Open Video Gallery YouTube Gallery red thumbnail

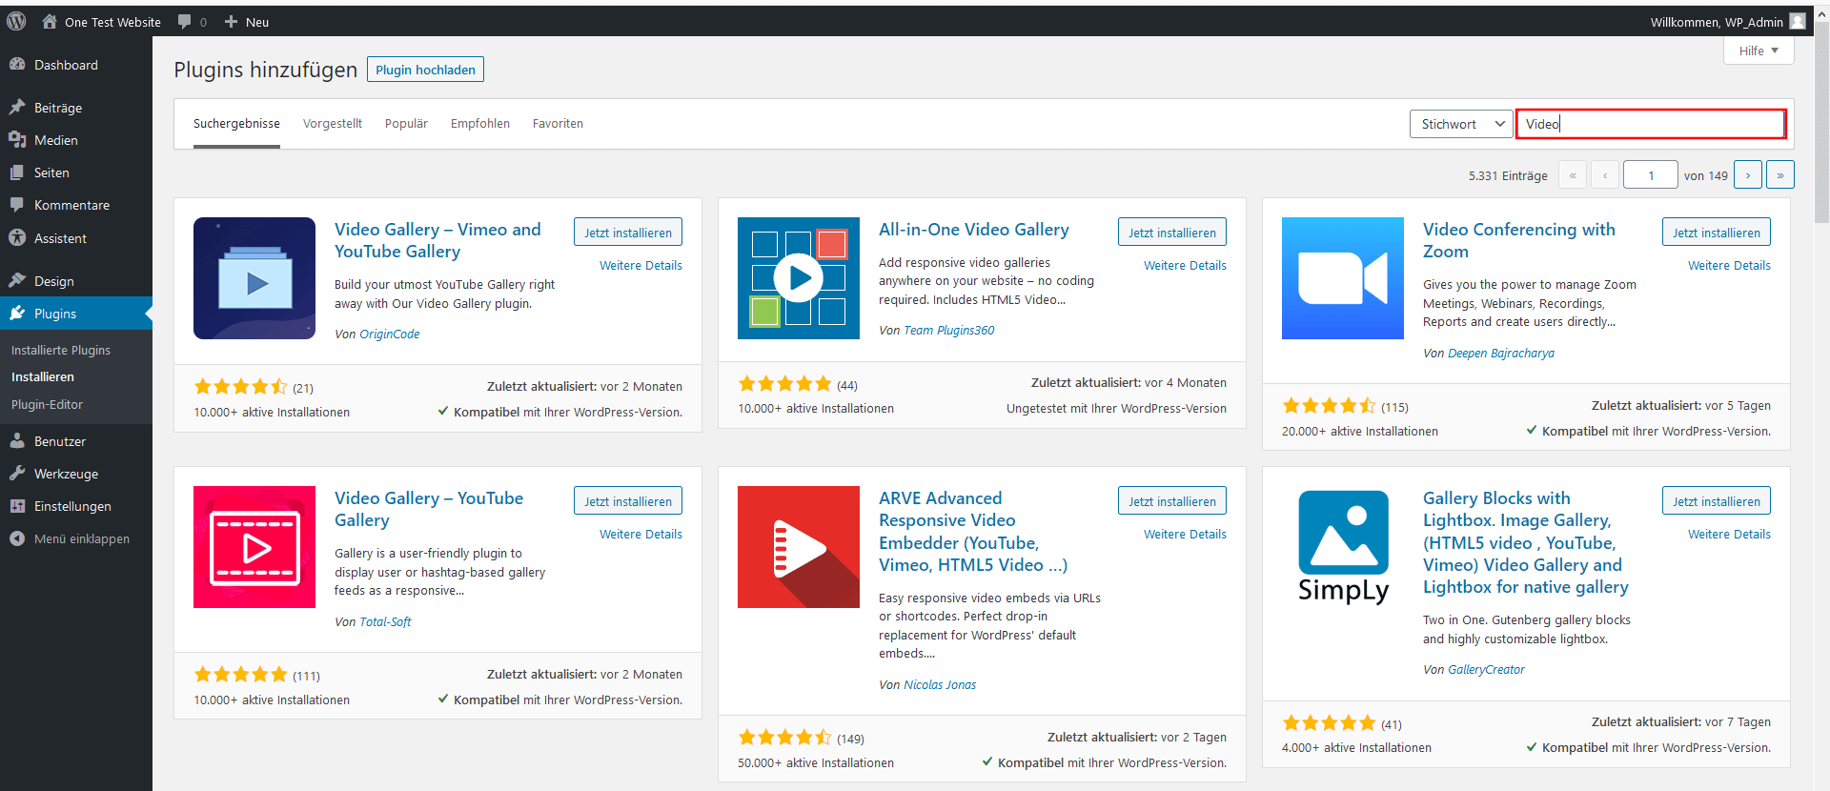coord(254,547)
